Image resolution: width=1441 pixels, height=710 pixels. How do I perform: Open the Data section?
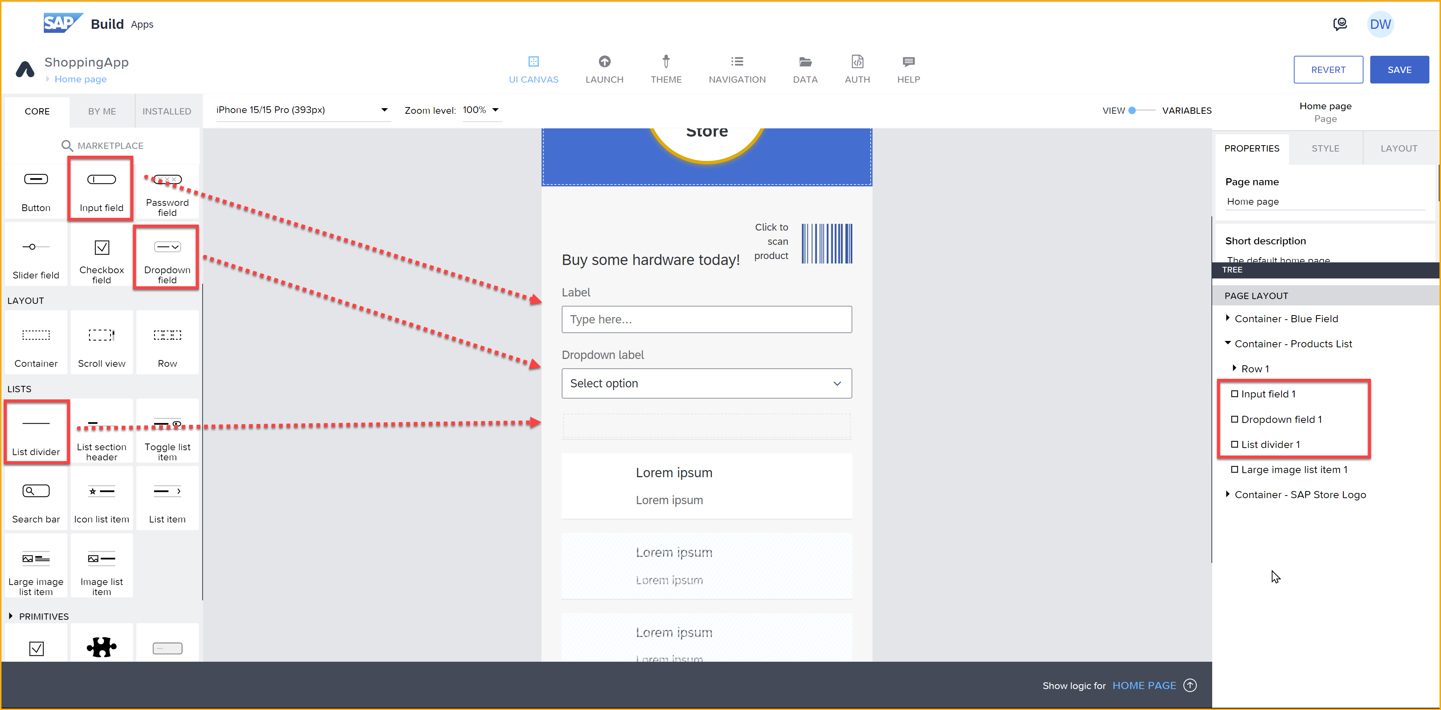click(x=805, y=70)
